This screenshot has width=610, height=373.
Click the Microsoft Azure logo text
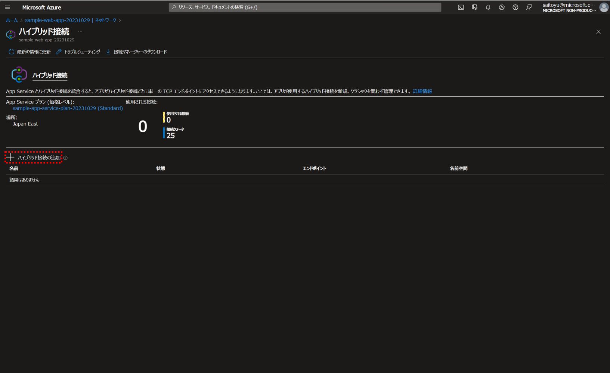pyautogui.click(x=41, y=7)
